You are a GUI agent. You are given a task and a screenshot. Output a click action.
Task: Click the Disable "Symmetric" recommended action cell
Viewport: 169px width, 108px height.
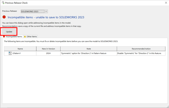click(x=141, y=53)
